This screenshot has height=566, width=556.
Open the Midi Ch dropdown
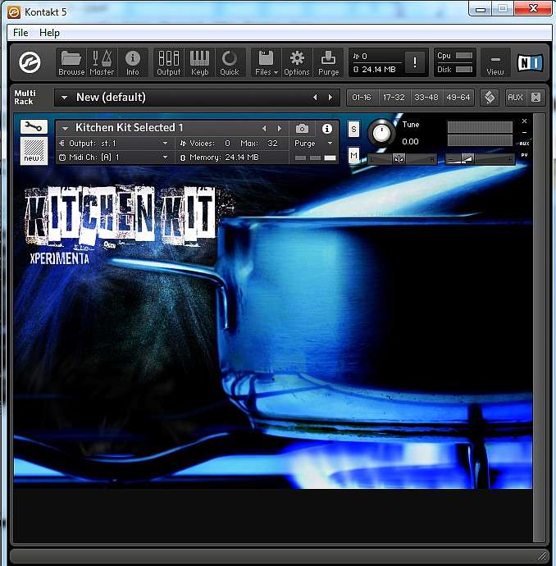coord(113,157)
